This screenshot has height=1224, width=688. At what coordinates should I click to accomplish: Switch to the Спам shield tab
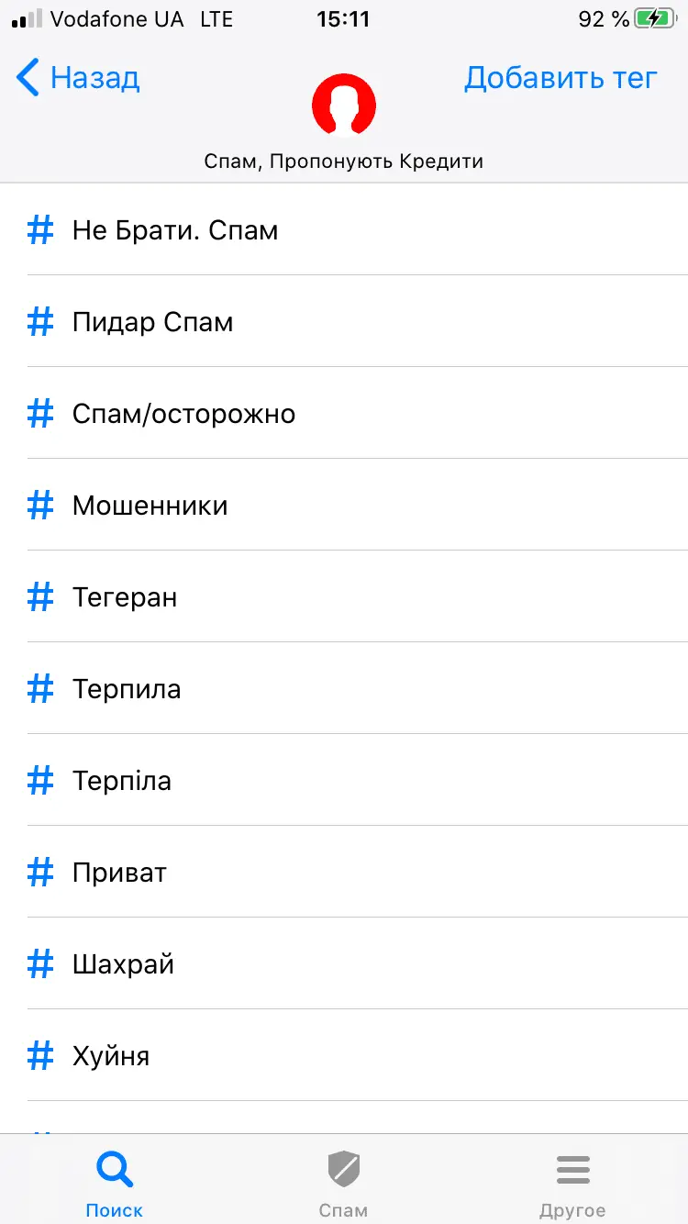pos(344,1184)
